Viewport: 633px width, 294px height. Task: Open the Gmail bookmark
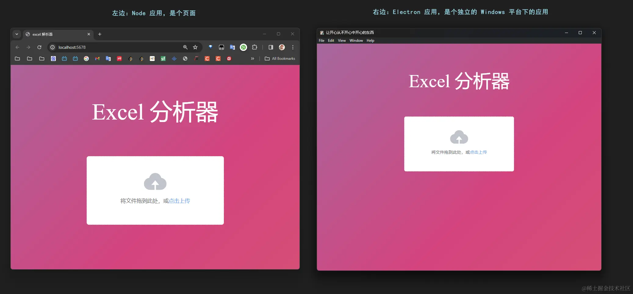coord(97,59)
